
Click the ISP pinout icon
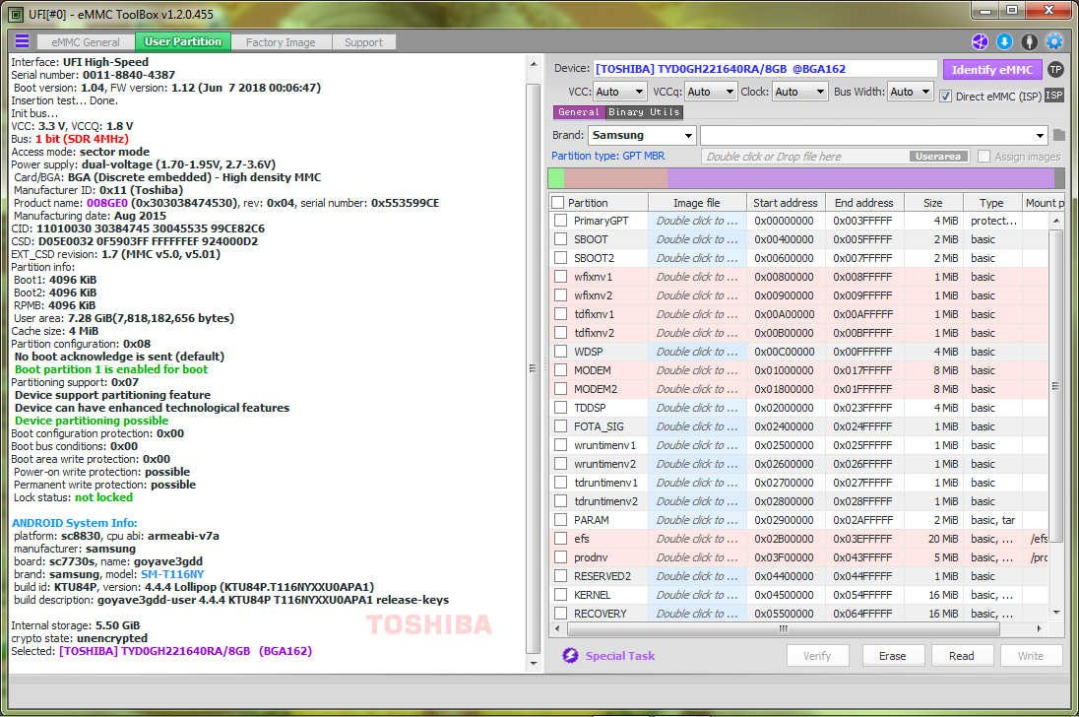1054,95
